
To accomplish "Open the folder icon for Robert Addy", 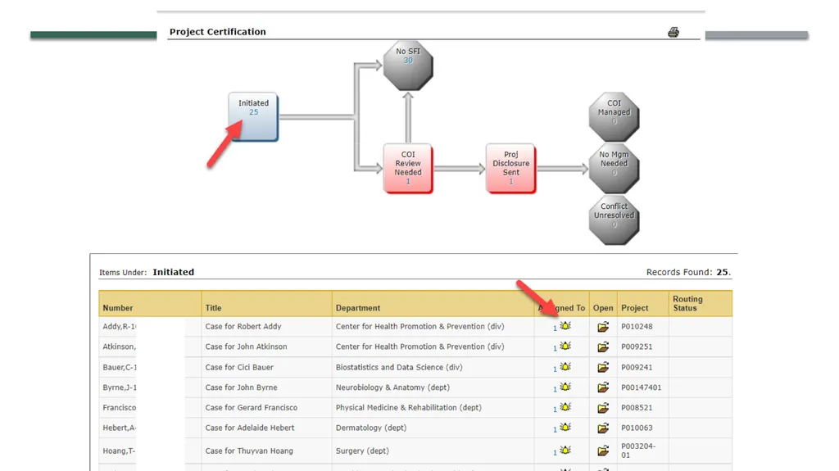I will 603,327.
